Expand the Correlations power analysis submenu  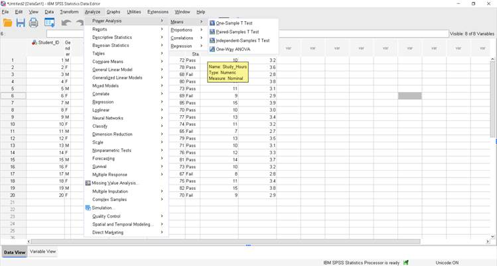[186, 38]
